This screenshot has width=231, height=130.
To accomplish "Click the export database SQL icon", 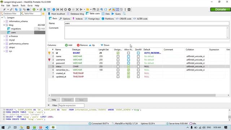I will [45, 9].
